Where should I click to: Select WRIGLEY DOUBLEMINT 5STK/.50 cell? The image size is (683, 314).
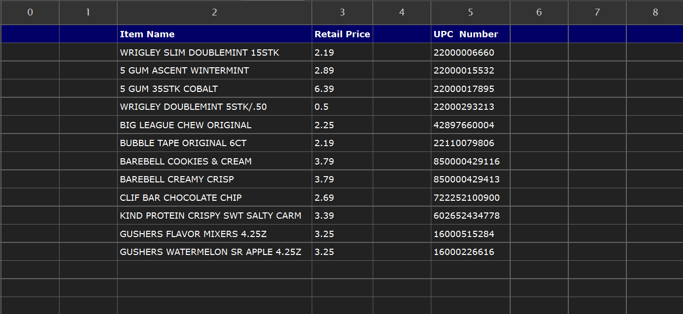214,107
